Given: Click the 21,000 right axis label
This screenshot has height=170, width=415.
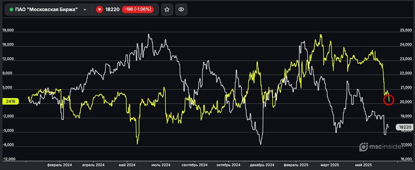Looking at the screenshot, I should tap(406, 87).
